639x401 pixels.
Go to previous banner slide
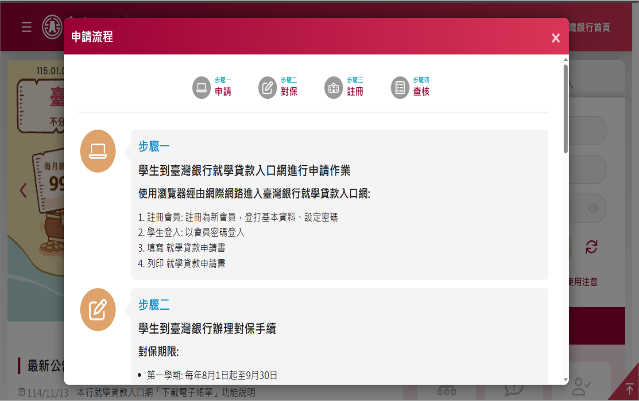23,191
